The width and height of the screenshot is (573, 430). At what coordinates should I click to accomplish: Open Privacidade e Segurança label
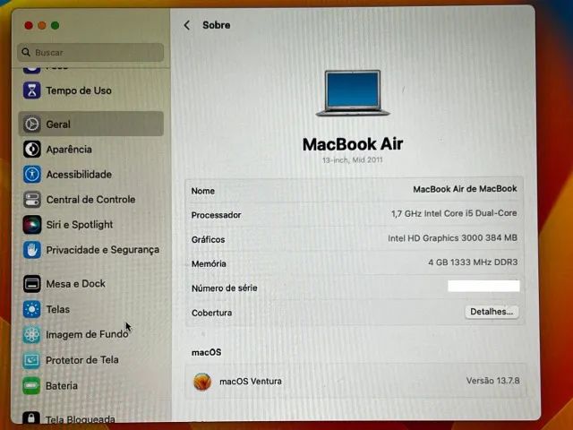(103, 250)
